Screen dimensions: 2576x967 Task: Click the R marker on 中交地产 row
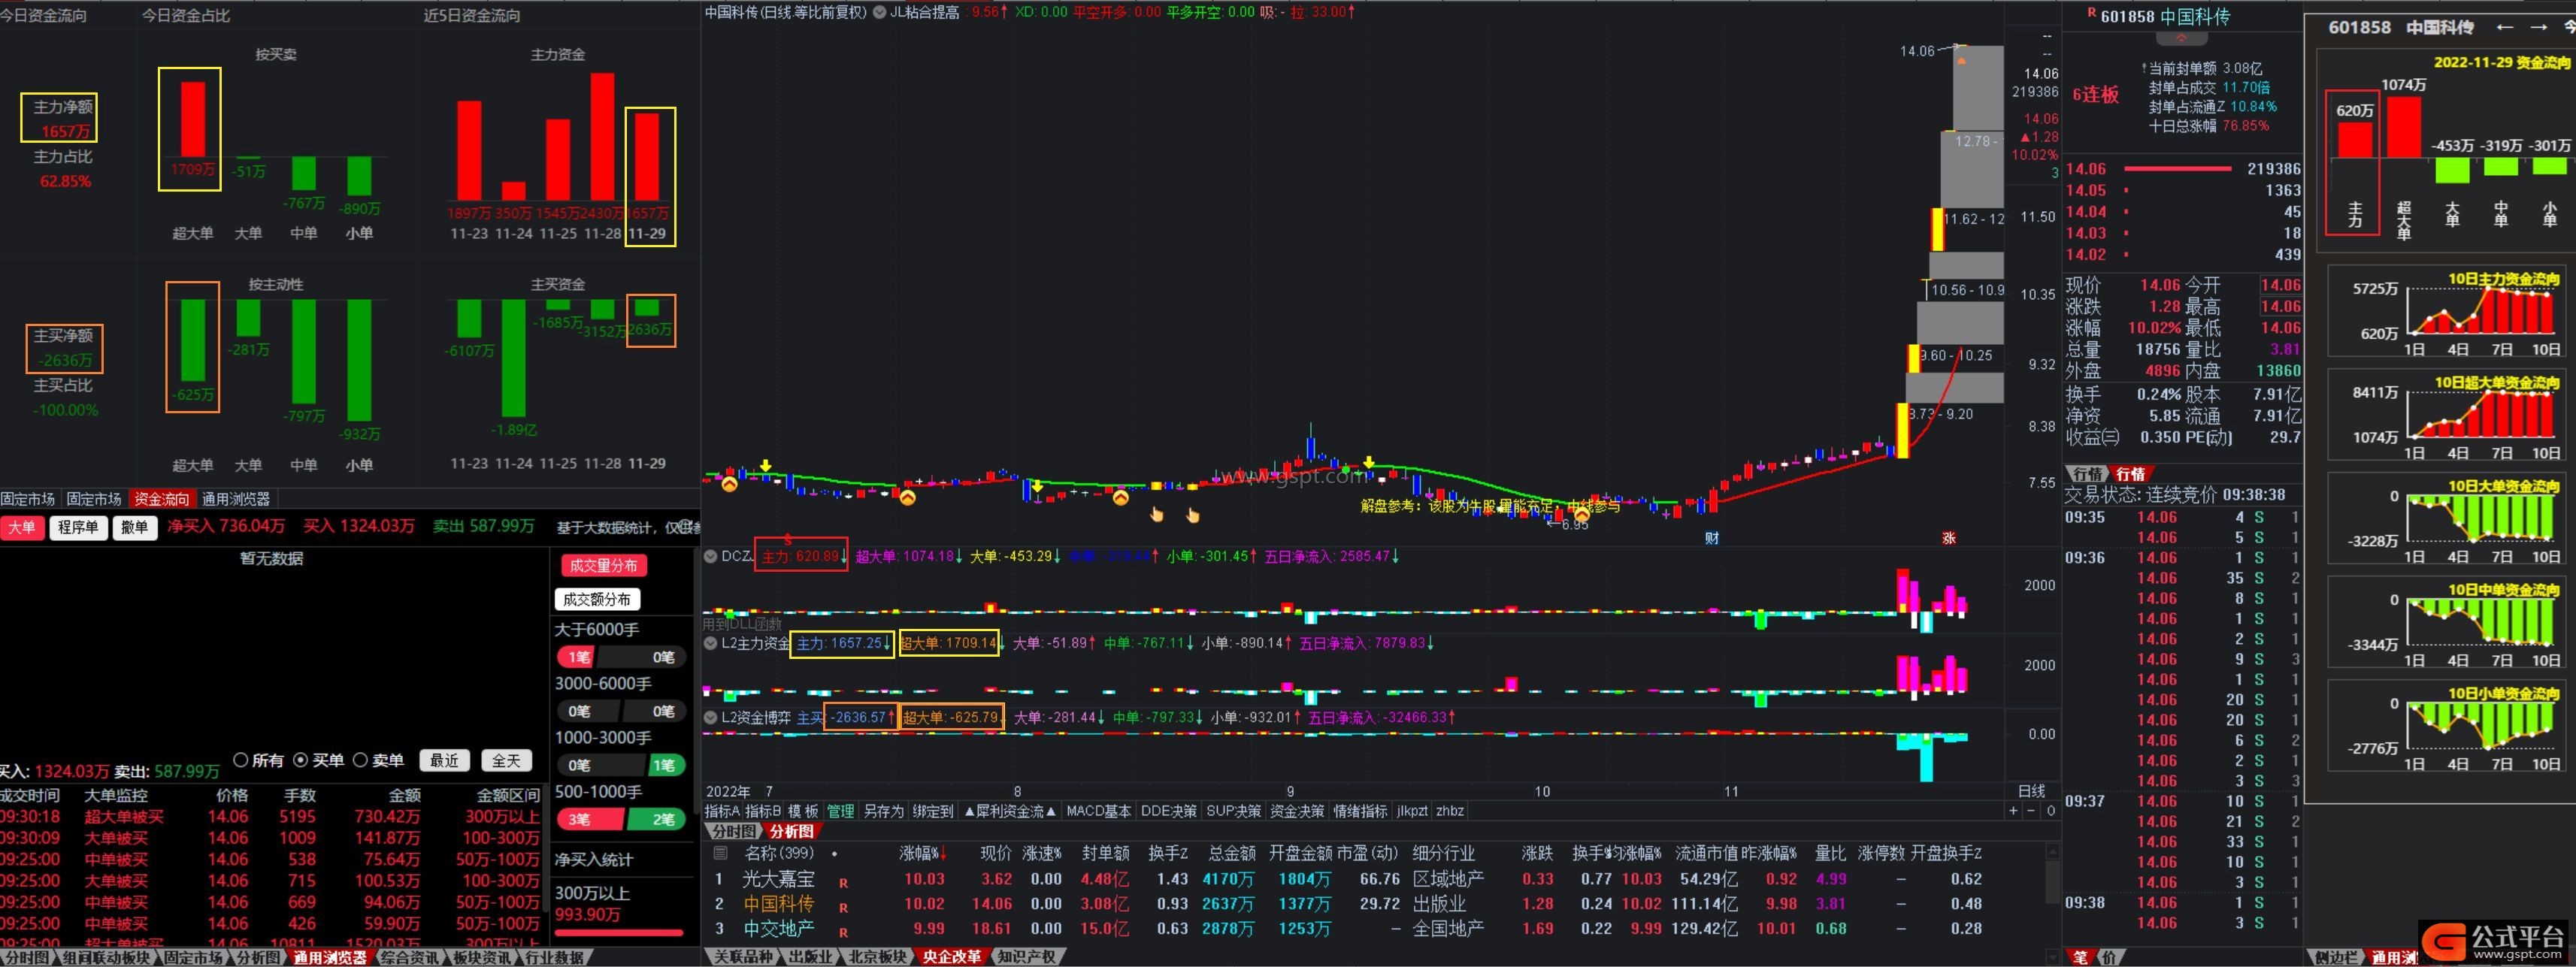pos(843,932)
